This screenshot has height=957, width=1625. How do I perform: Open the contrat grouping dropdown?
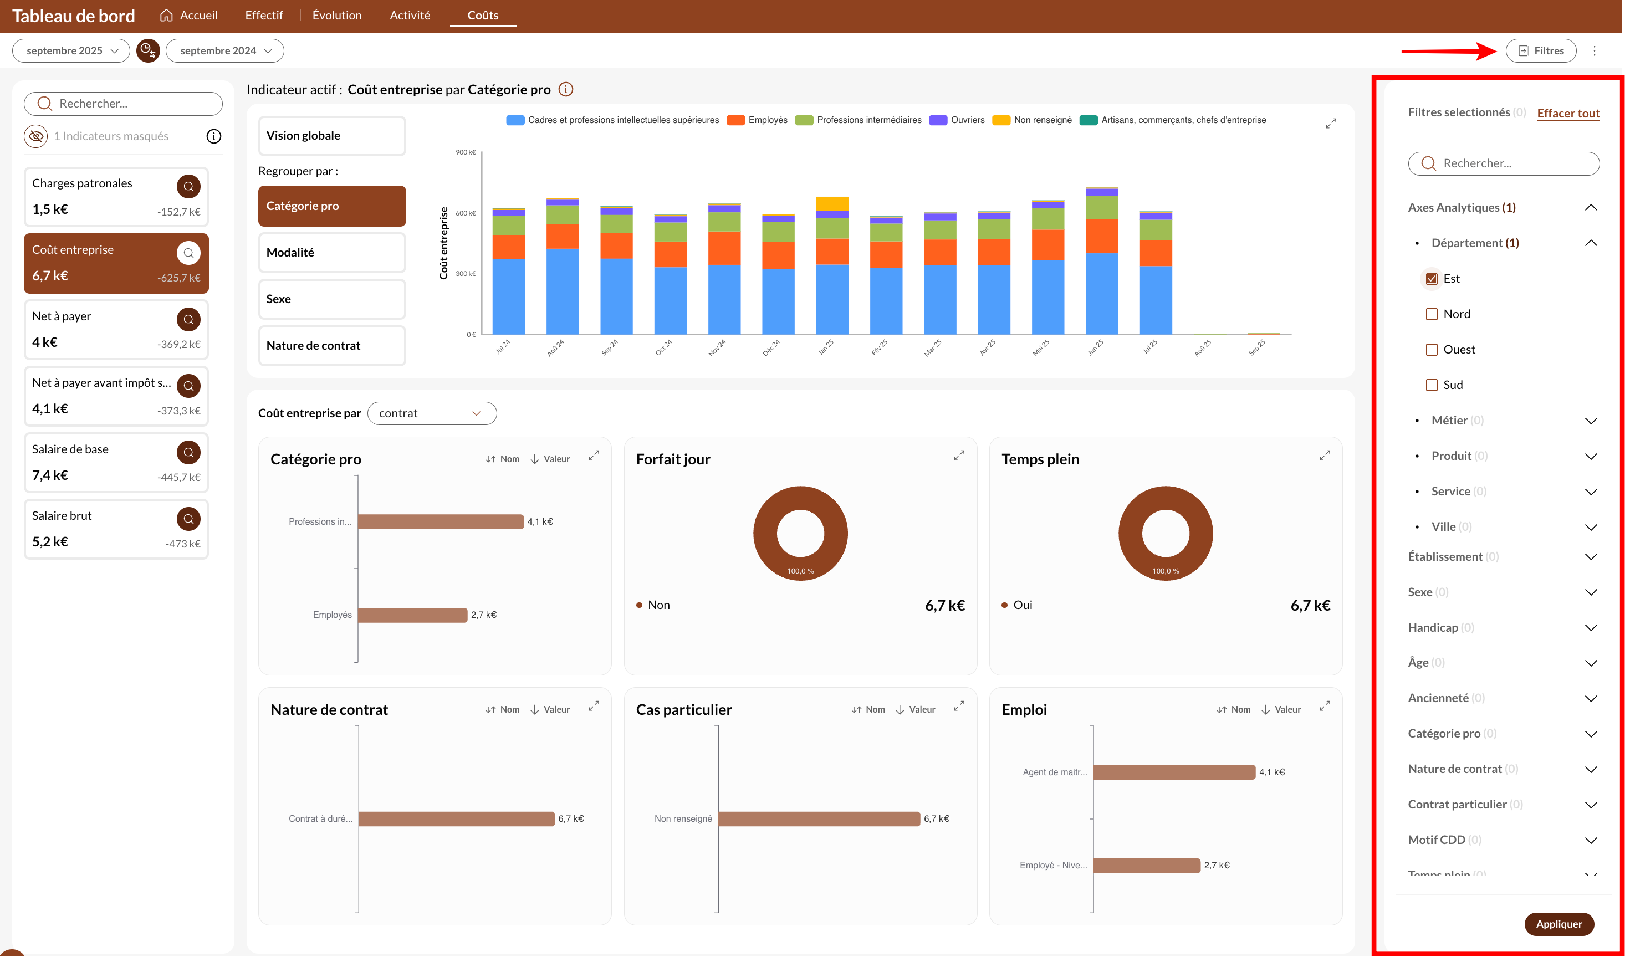[431, 413]
